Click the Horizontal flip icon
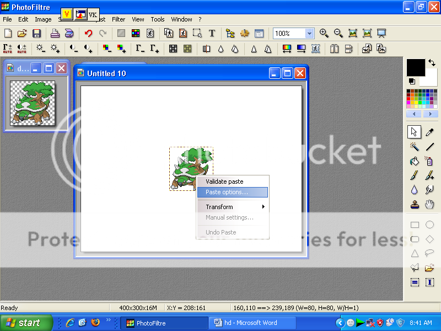The image size is (441, 331). (x=334, y=49)
